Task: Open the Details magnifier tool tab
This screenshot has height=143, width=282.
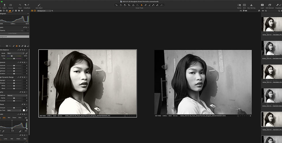Action: 13,11
